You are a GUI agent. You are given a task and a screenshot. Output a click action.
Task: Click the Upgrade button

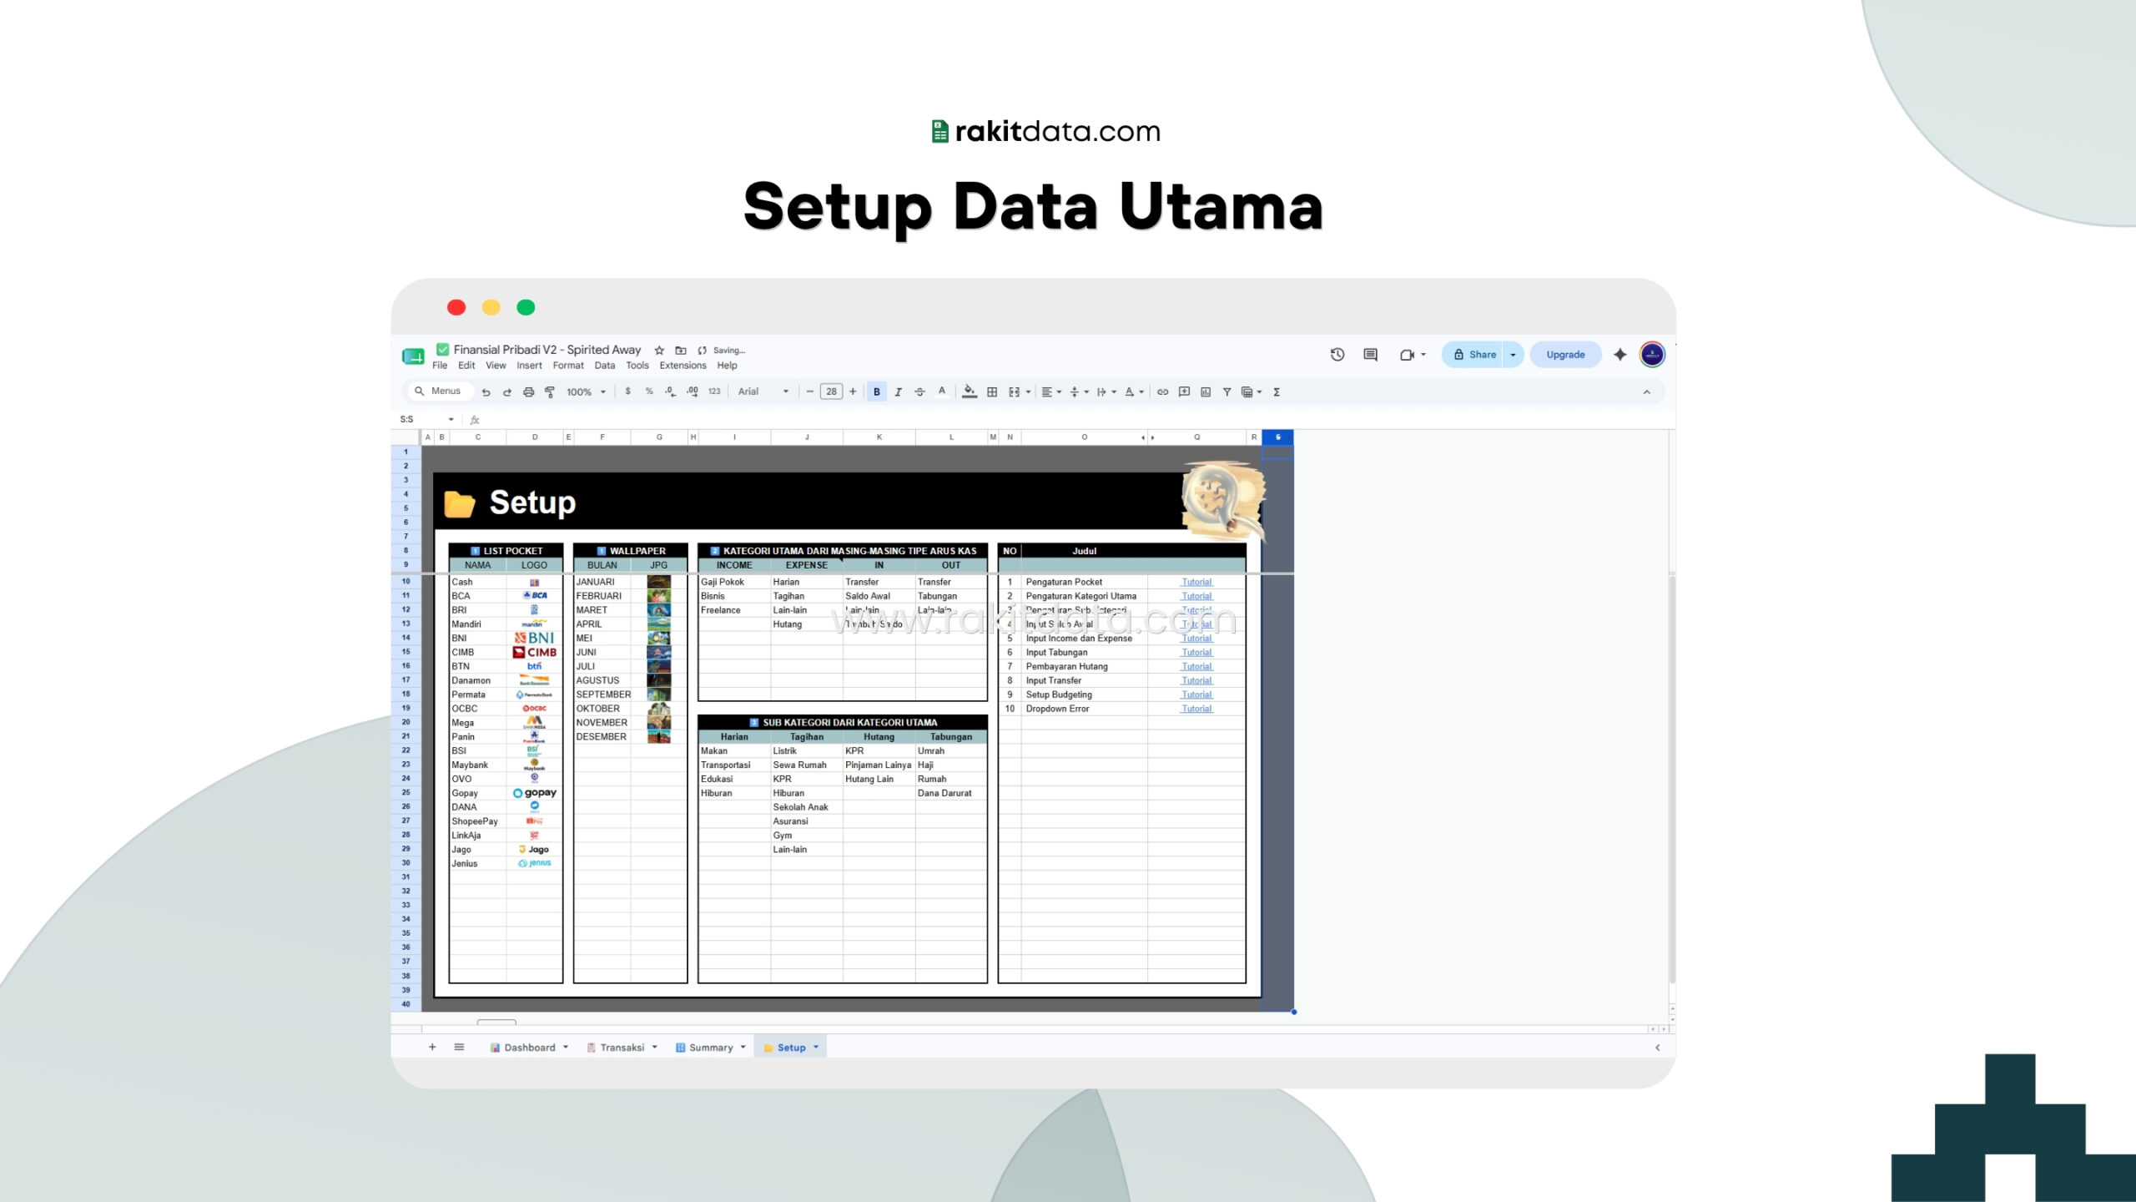pyautogui.click(x=1565, y=355)
